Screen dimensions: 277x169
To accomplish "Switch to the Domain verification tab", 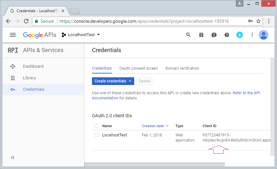I will 182,68.
